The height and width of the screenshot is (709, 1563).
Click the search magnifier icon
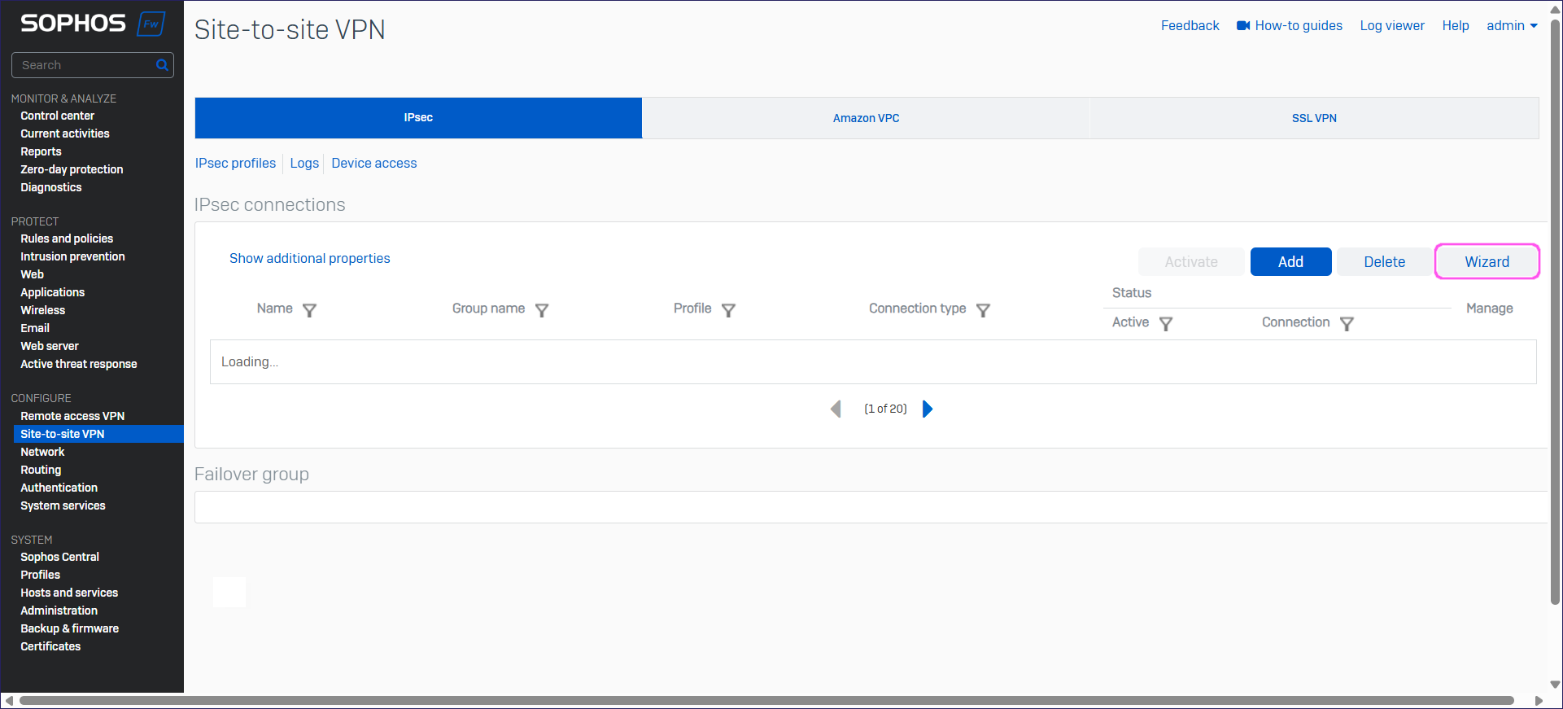(x=162, y=65)
